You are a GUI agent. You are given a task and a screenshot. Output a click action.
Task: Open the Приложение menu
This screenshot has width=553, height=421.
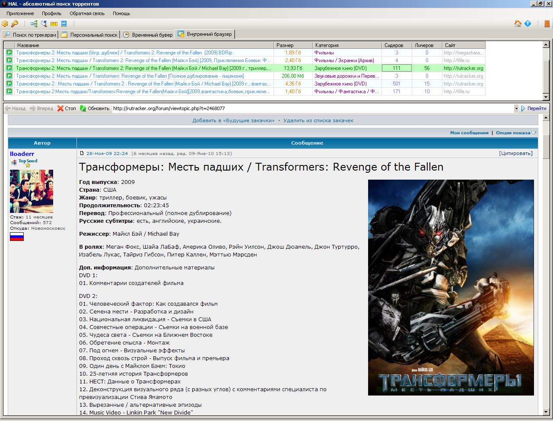[x=20, y=13]
